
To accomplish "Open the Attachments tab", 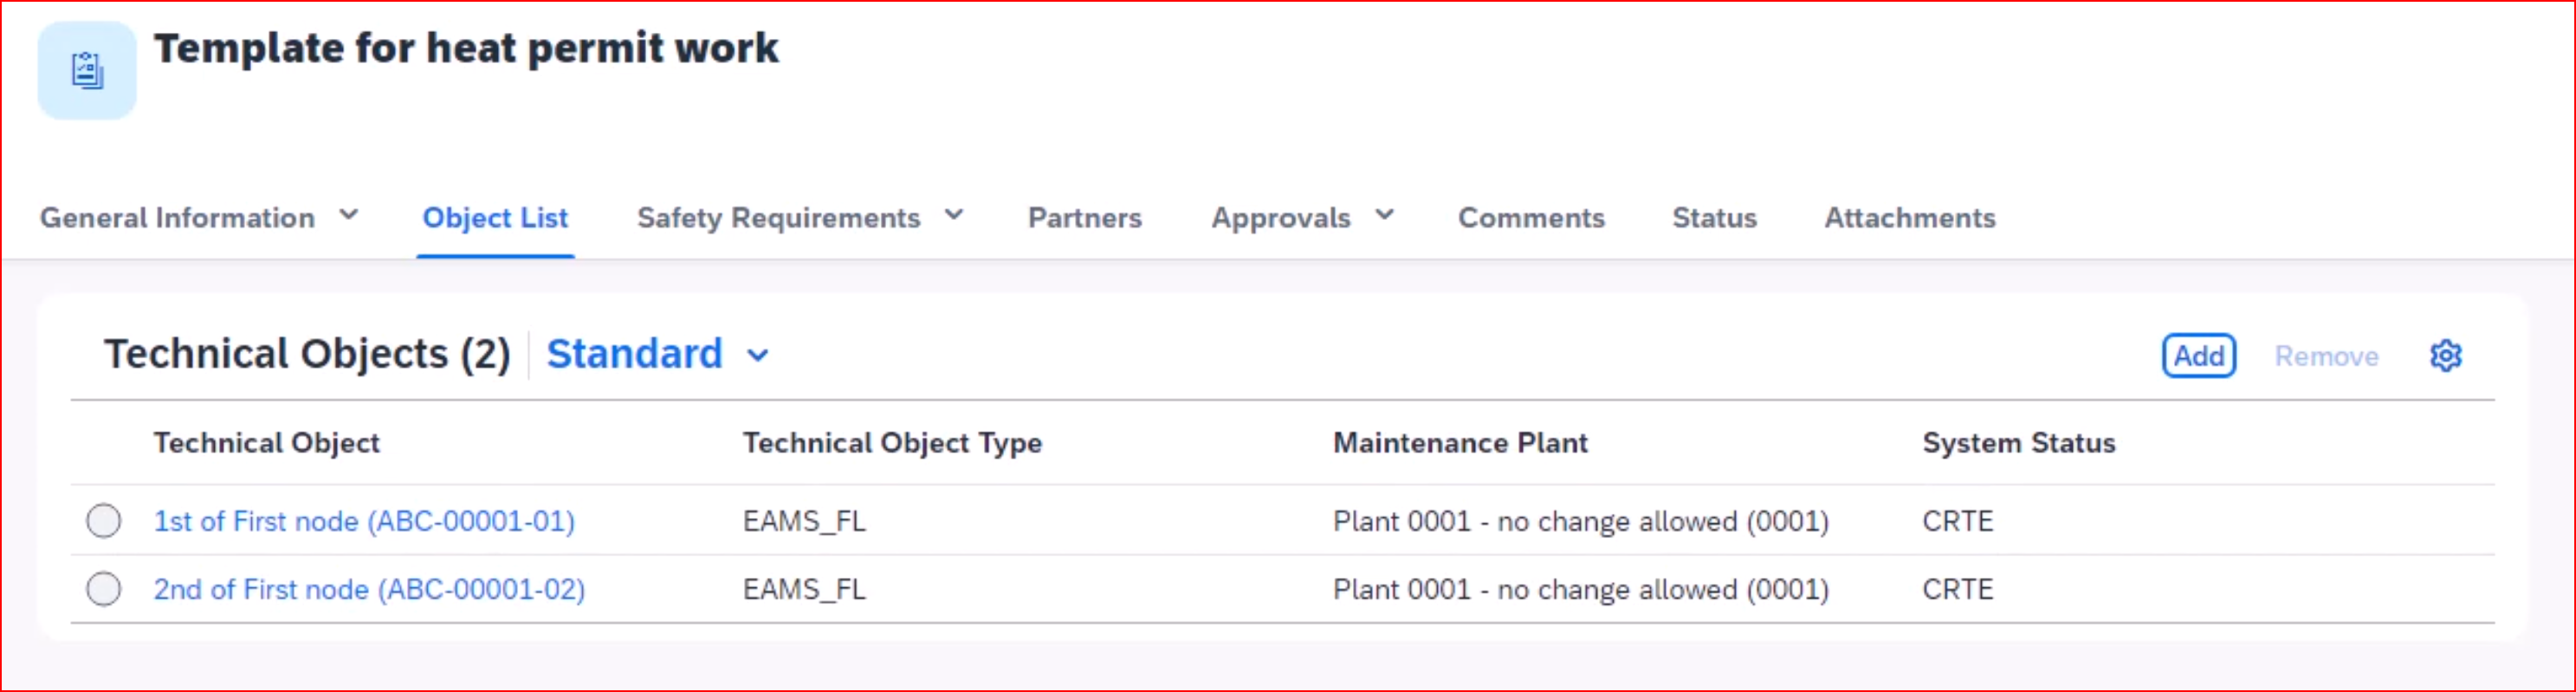I will [1910, 218].
